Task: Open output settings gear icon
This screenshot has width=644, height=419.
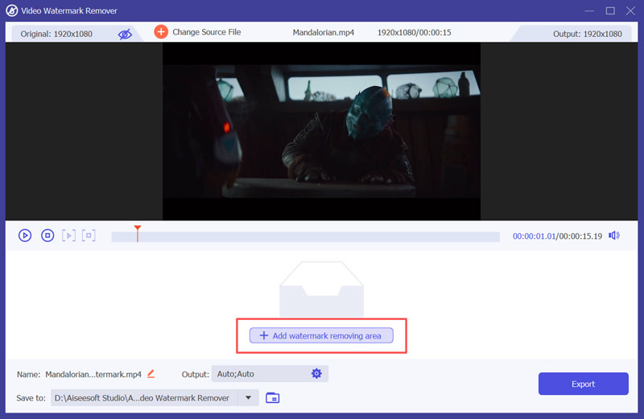Action: click(x=316, y=373)
